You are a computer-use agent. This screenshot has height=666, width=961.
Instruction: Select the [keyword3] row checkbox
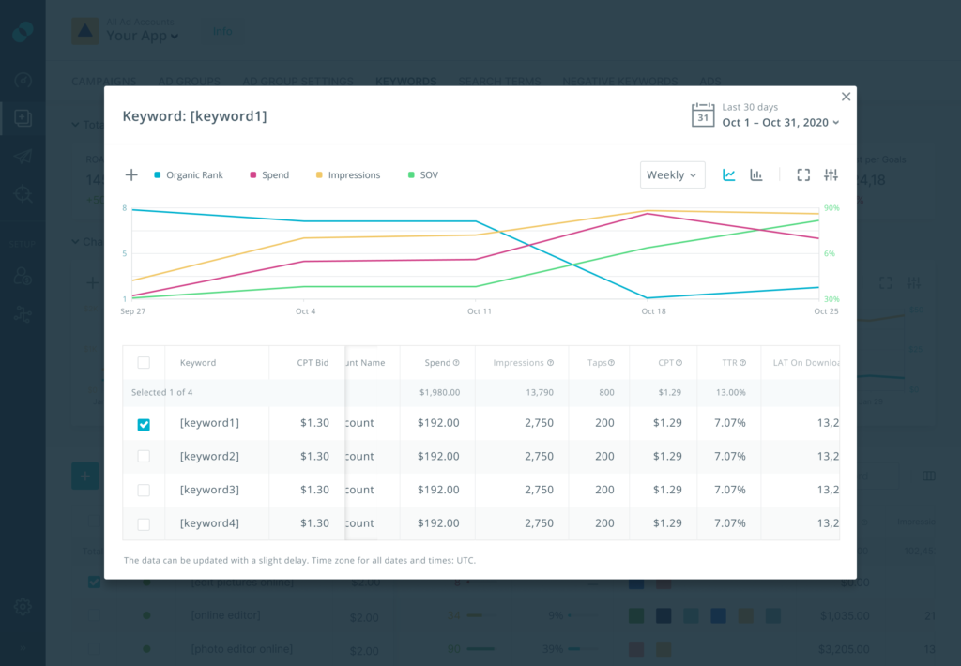point(144,490)
